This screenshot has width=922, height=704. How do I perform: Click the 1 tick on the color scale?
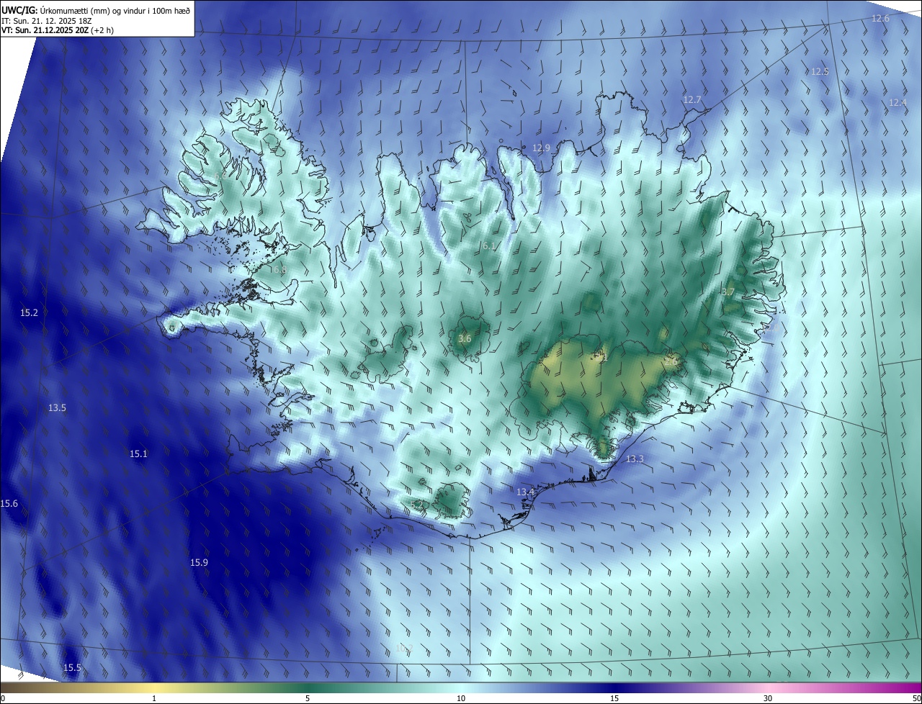(155, 698)
